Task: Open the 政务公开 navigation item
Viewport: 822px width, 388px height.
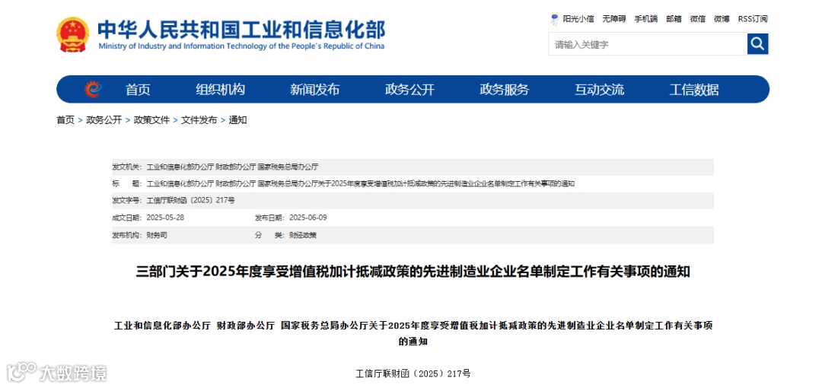Action: pos(410,90)
